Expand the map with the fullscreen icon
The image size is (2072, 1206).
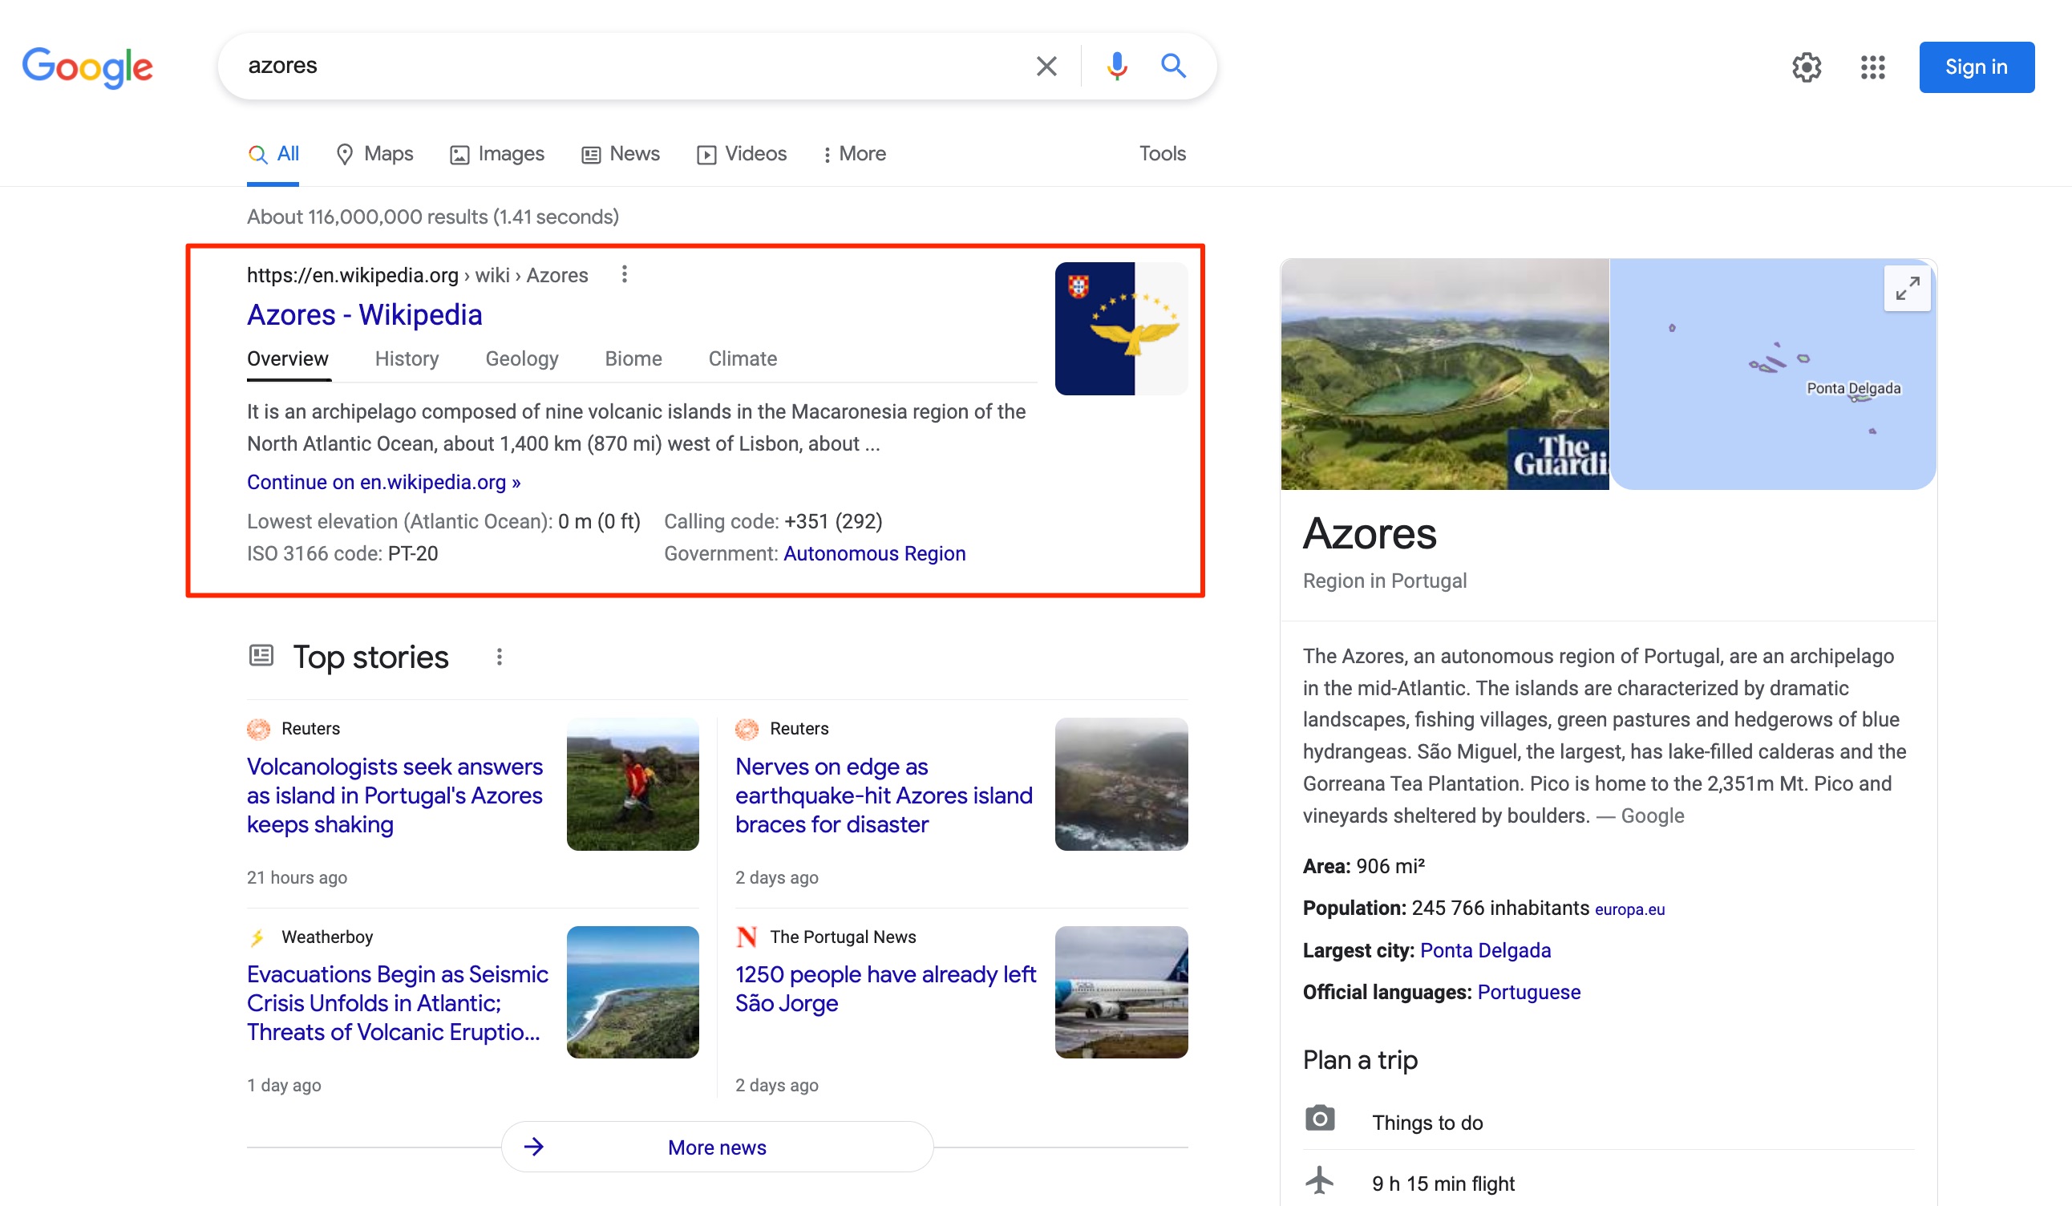1906,289
